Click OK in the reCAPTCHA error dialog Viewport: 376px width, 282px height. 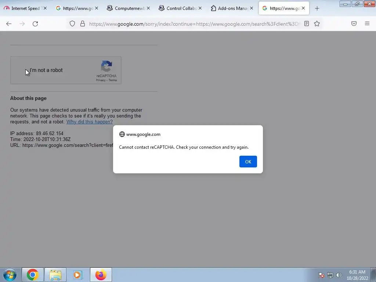[248, 162]
